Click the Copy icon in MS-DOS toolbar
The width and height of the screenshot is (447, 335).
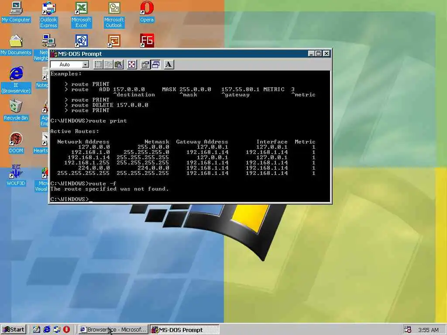coord(108,65)
